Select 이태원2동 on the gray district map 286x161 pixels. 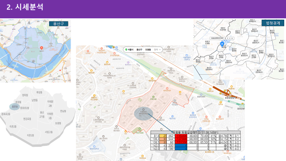[x=50, y=103]
